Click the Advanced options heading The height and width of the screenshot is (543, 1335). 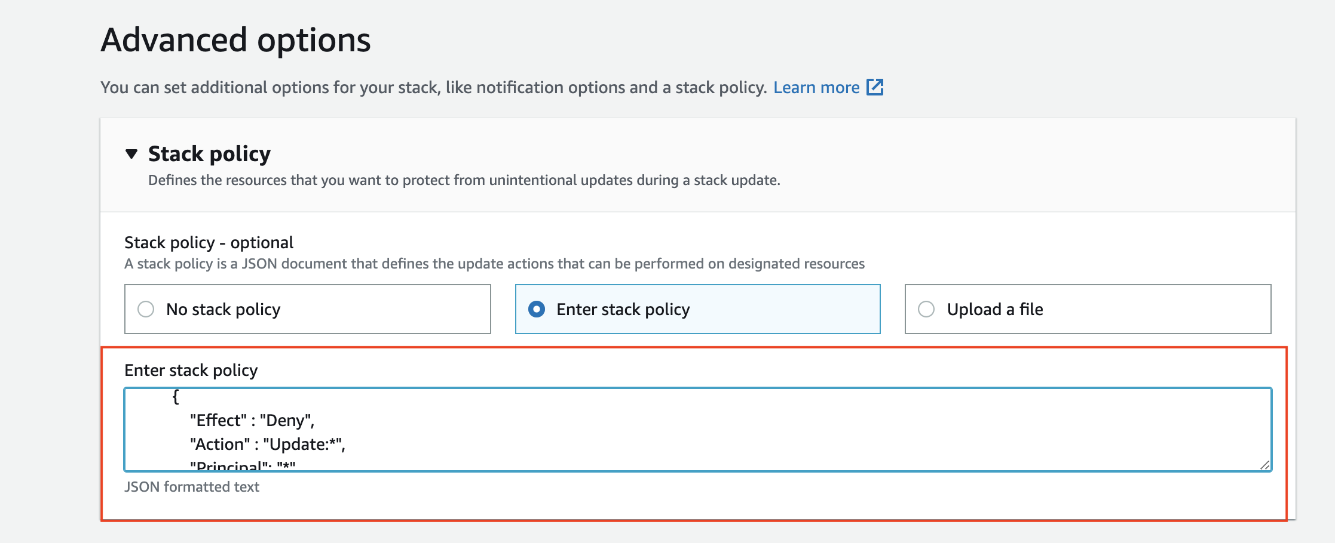point(237,39)
